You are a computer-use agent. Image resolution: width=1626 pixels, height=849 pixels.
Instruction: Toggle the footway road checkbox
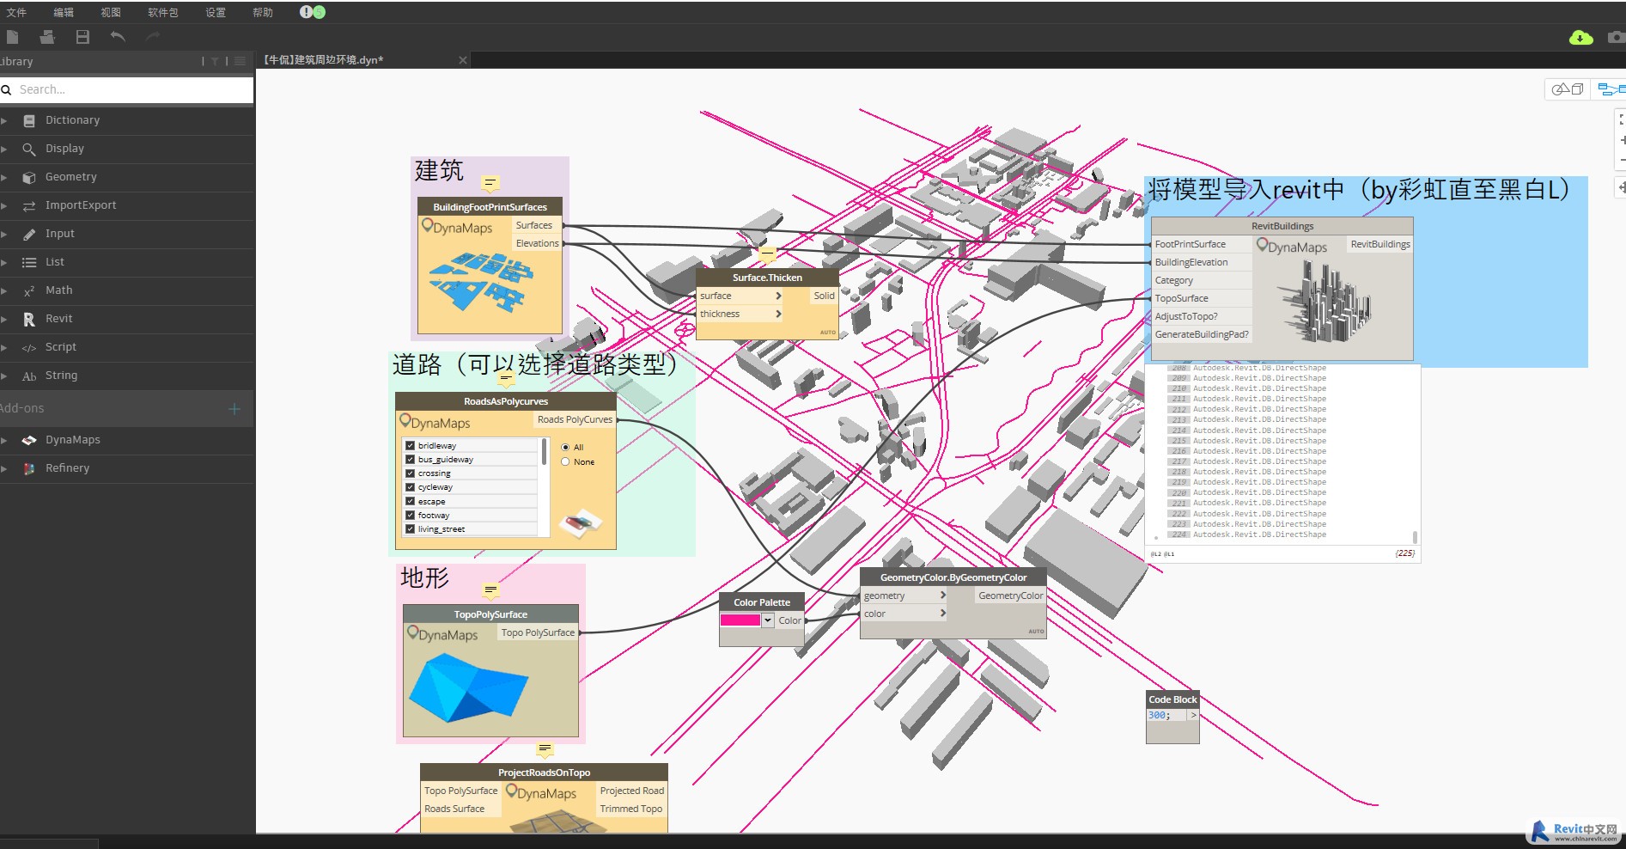tap(410, 515)
